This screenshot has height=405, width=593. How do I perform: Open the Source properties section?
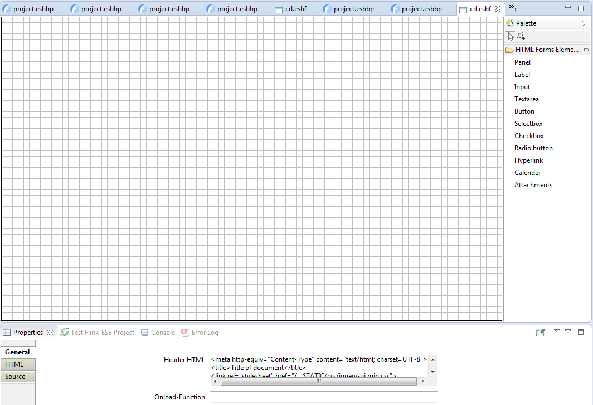[x=15, y=377]
